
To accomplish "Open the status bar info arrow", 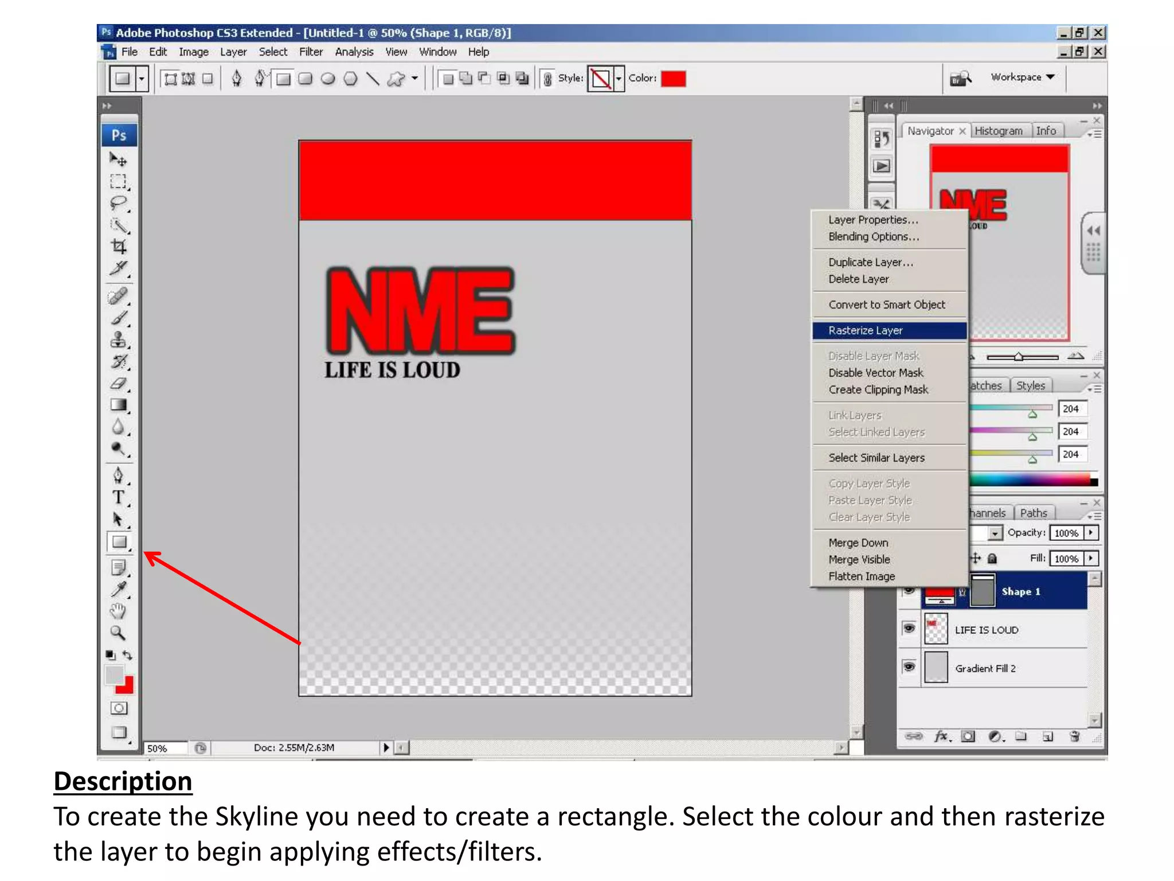I will [386, 747].
